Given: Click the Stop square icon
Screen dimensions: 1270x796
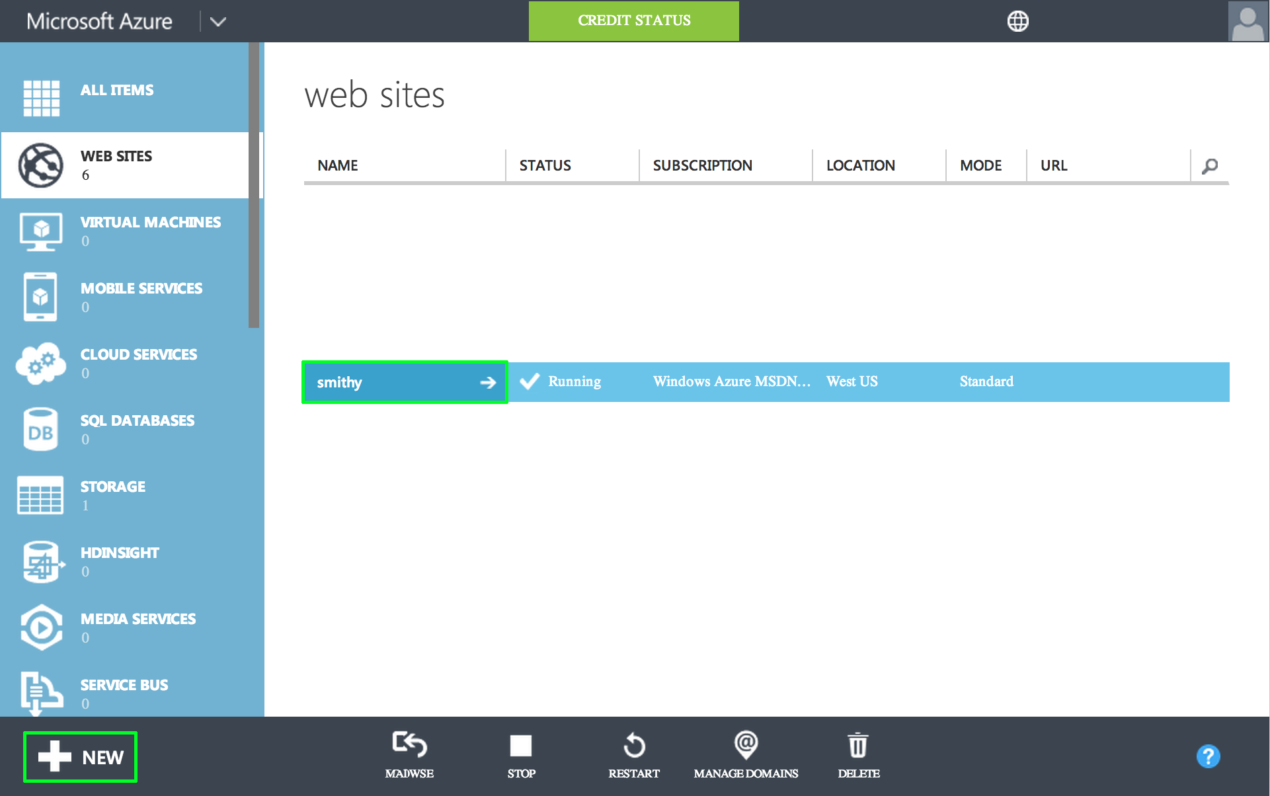Looking at the screenshot, I should (521, 746).
